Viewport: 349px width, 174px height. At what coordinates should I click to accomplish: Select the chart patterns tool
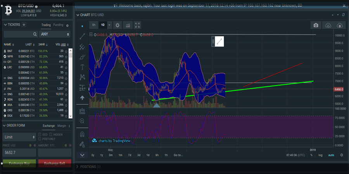coord(82,77)
